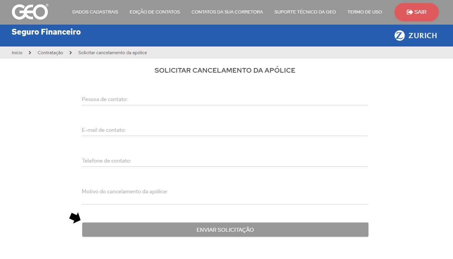Go to Início breadcrumb link
Screen dimensions: 453x259
pos(17,53)
